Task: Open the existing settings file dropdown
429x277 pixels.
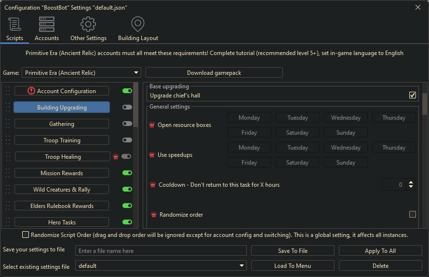Action: (x=241, y=266)
